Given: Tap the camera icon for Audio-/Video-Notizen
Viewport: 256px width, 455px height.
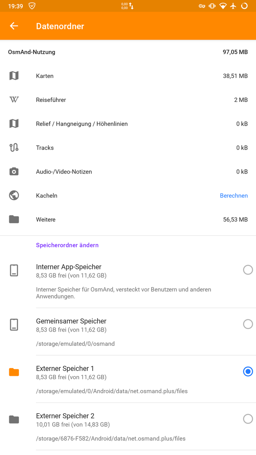Looking at the screenshot, I should (x=14, y=171).
